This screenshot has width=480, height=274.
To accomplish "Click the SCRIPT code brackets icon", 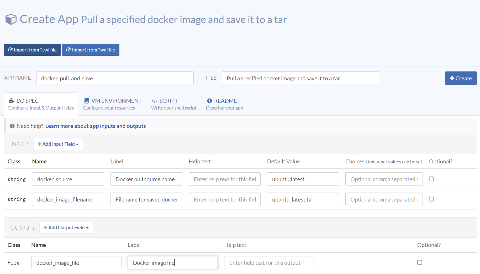I will [155, 101].
